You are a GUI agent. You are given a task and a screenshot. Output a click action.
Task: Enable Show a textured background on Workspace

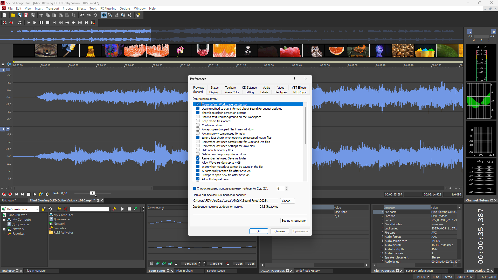point(198,117)
